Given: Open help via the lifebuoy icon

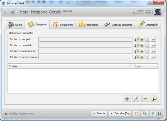Looking at the screenshot, I should pos(136,113).
